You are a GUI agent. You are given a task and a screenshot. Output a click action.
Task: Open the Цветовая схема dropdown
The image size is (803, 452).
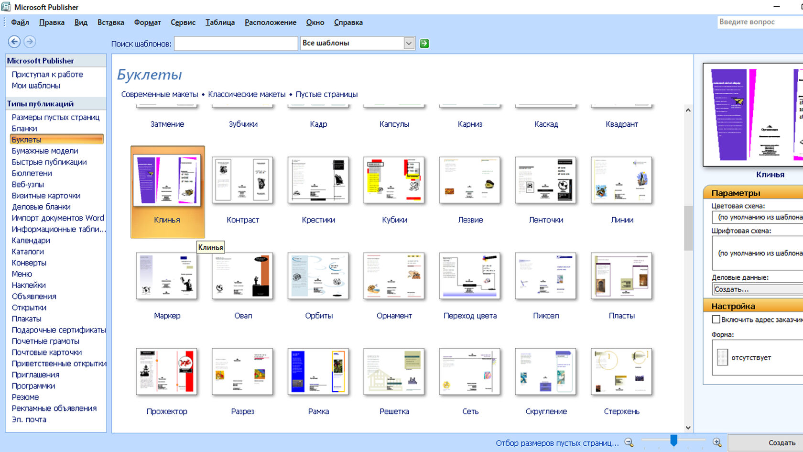[758, 217]
